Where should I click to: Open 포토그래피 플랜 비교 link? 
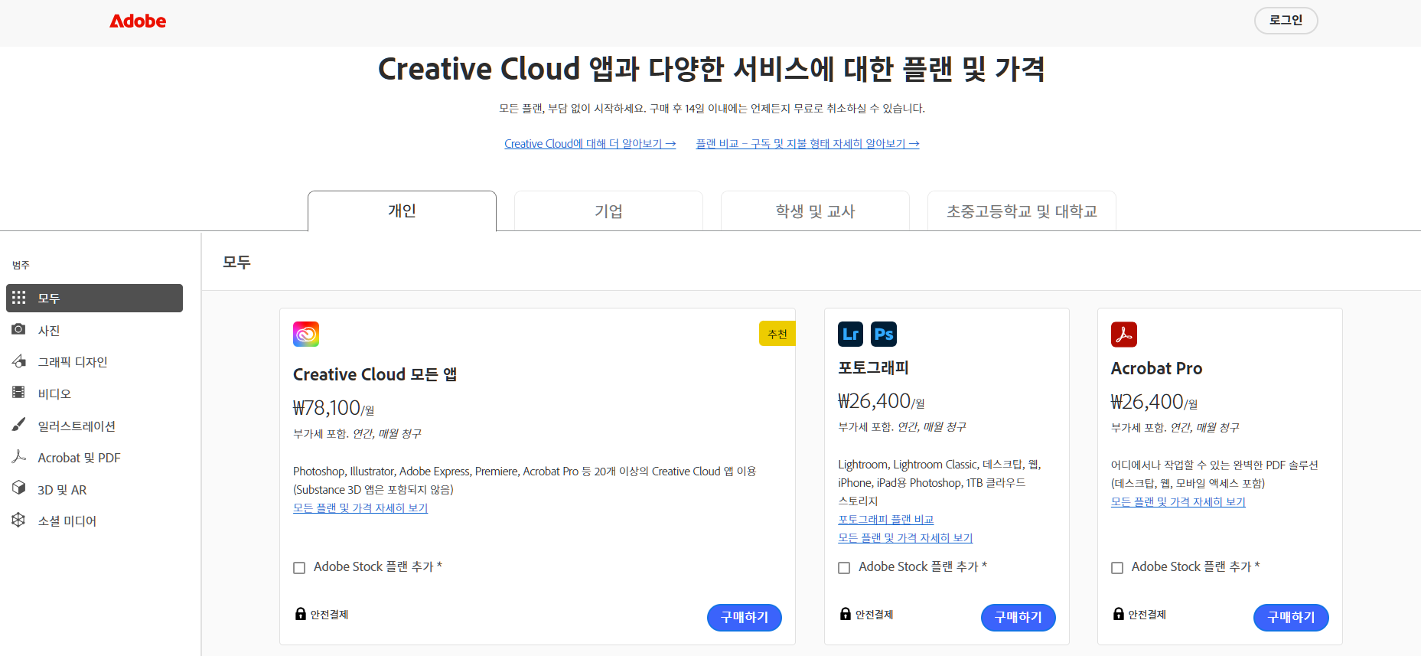[885, 519]
